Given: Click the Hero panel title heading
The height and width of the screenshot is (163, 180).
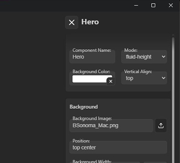Looking at the screenshot, I should point(90,22).
